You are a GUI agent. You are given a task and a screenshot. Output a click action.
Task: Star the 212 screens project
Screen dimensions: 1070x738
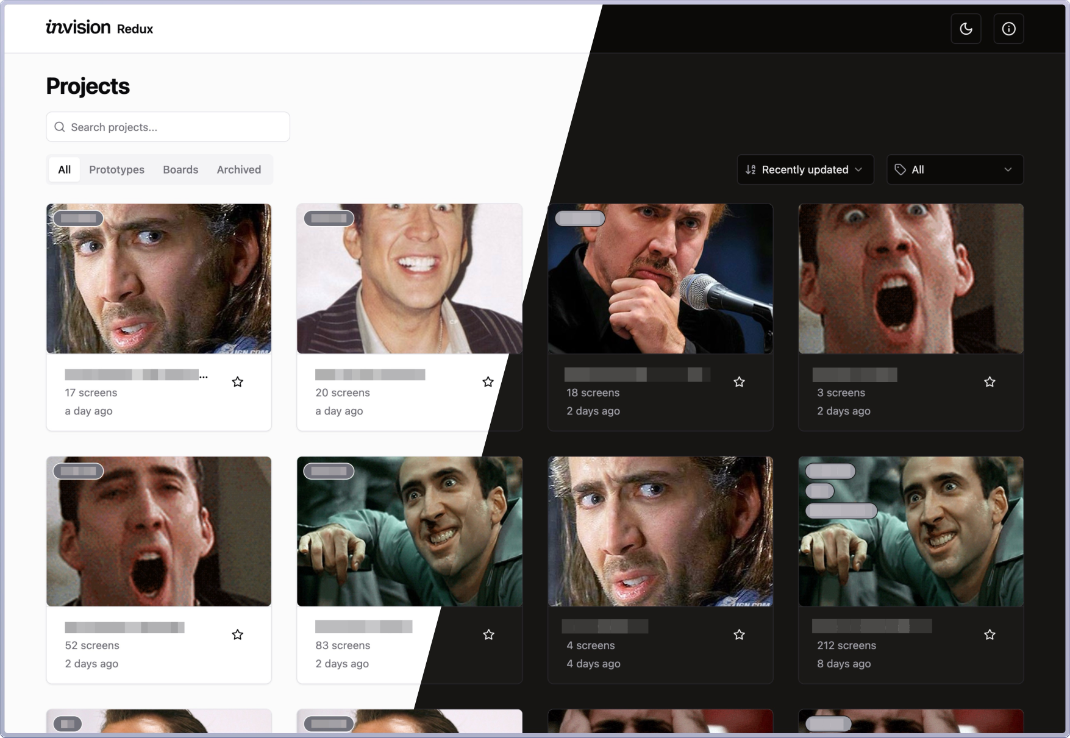pos(990,635)
